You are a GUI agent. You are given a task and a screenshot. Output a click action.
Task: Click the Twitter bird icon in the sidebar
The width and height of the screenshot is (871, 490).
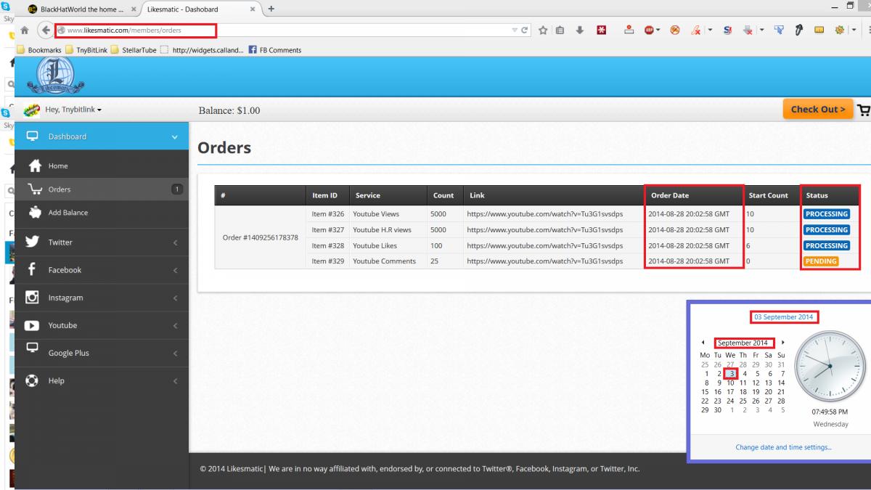point(33,242)
